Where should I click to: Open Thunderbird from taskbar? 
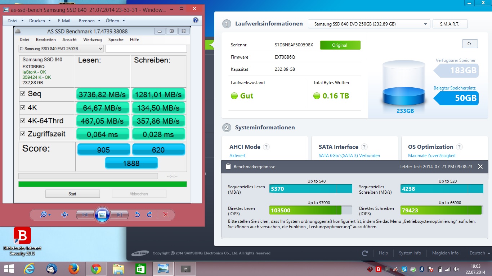pyautogui.click(x=52, y=269)
